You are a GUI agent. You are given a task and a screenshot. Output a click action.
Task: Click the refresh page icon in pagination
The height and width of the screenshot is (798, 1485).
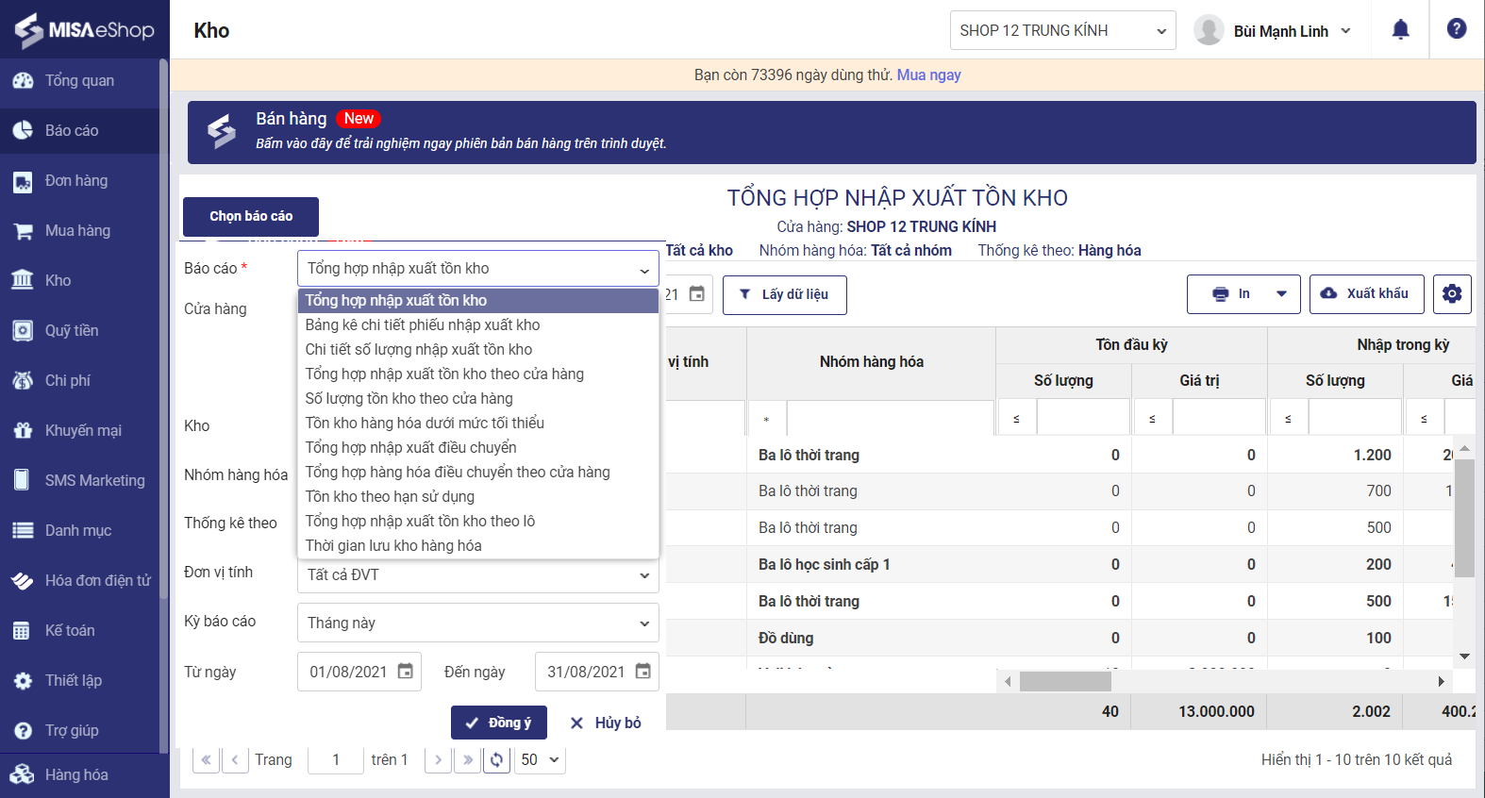coord(497,759)
